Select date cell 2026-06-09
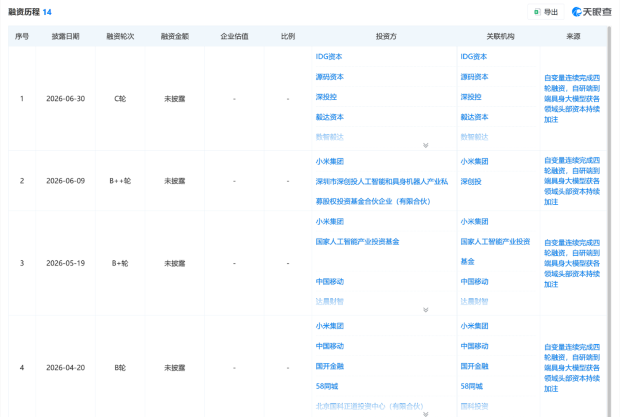 point(65,181)
